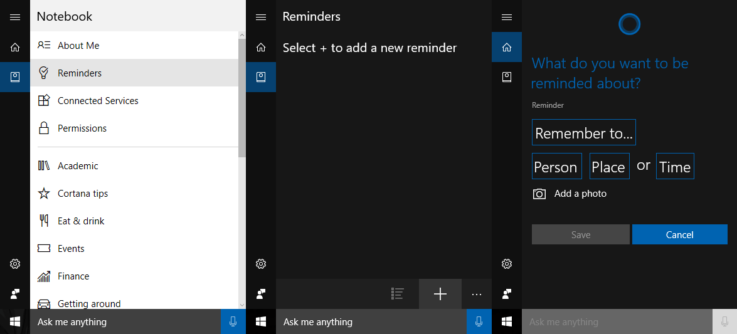Select Notebook icon in the Reminders panel sidebar
This screenshot has width=737, height=334.
click(261, 77)
